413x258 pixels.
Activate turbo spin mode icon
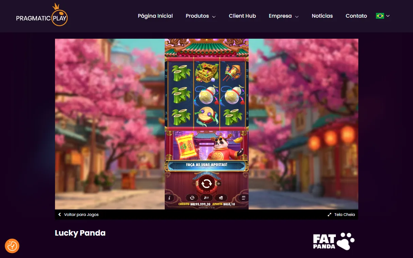pos(206,198)
